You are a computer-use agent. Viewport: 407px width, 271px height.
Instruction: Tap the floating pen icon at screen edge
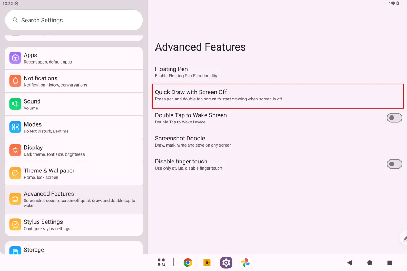[404, 237]
